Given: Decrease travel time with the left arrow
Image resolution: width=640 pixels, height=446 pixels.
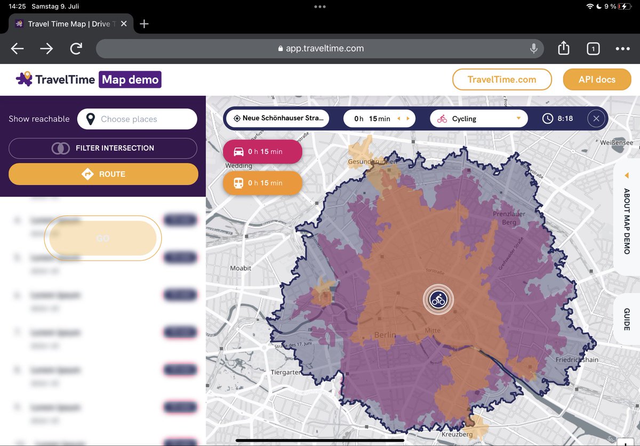Looking at the screenshot, I should [x=399, y=119].
